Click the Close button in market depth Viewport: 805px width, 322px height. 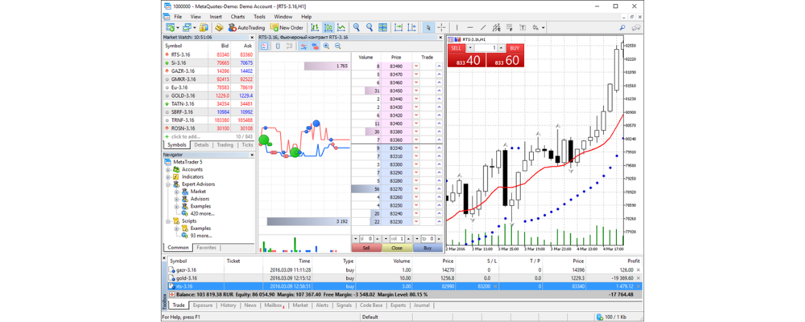tap(396, 248)
